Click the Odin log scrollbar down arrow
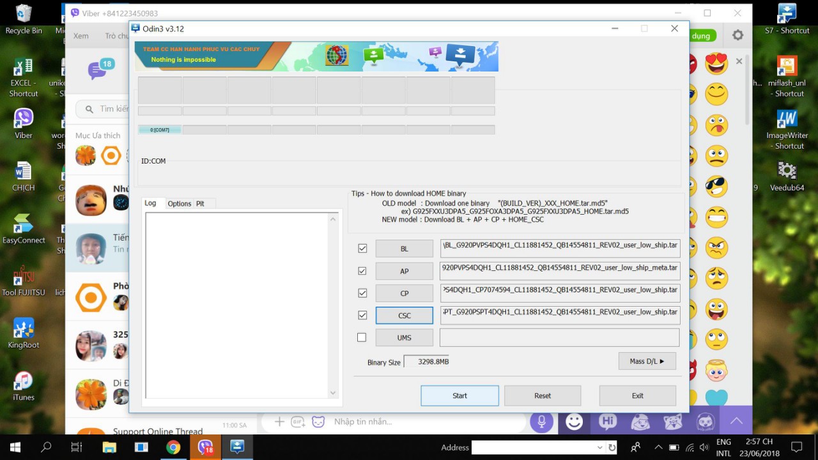Image resolution: width=818 pixels, height=460 pixels. point(332,393)
